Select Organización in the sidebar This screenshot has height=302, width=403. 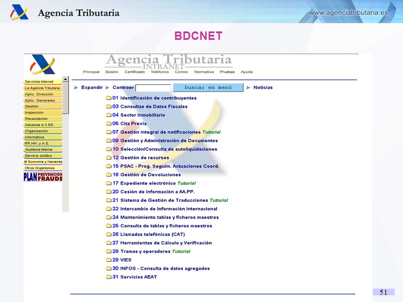pyautogui.click(x=43, y=131)
